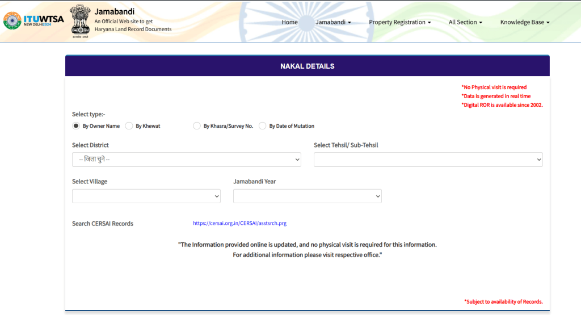Click the Haryana Land Record Documents subtitle
This screenshot has width=581, height=315.
tap(133, 29)
